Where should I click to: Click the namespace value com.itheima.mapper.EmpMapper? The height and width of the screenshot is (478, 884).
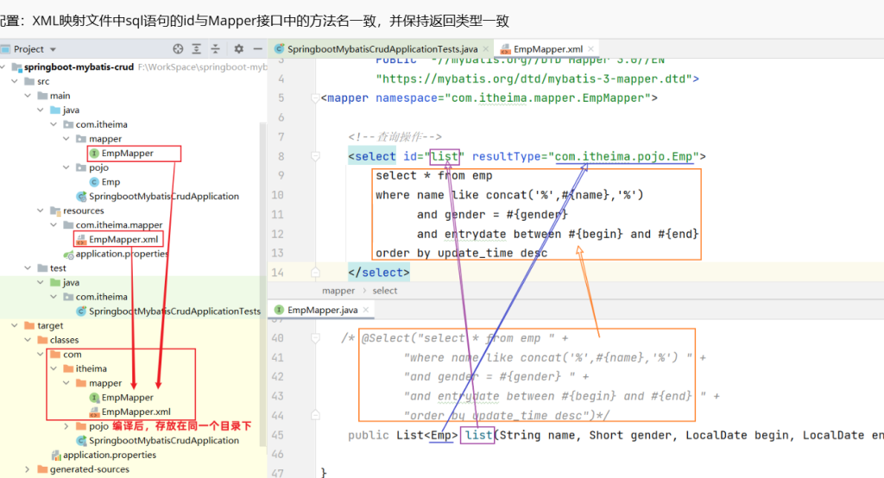(547, 98)
